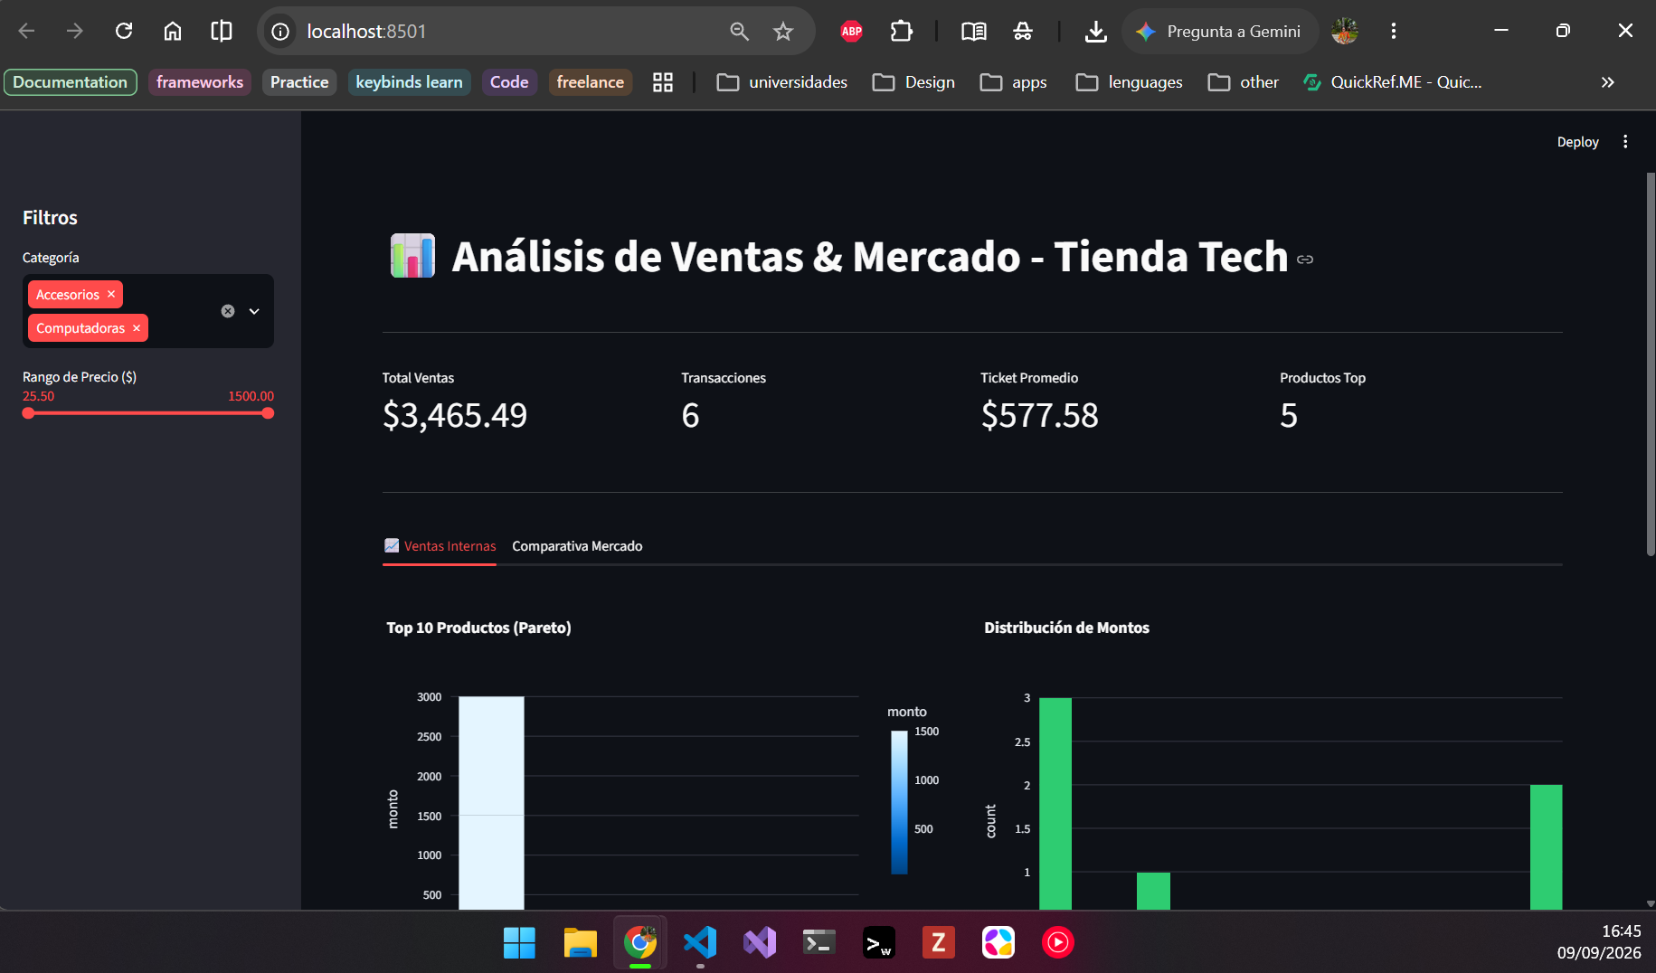Remove the Accesorios category tag

coord(111,294)
